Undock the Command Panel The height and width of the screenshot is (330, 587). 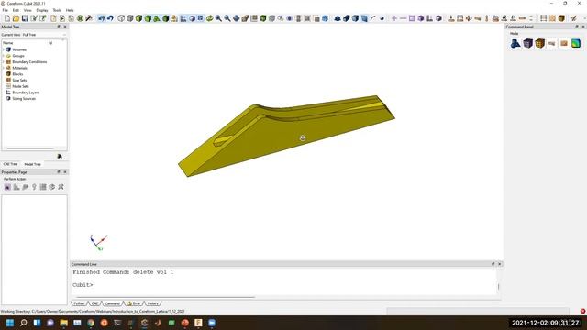[x=577, y=27]
